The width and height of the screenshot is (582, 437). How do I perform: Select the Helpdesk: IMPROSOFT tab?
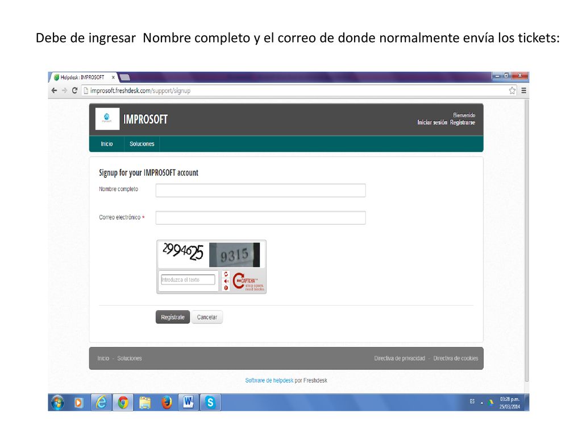(82, 77)
